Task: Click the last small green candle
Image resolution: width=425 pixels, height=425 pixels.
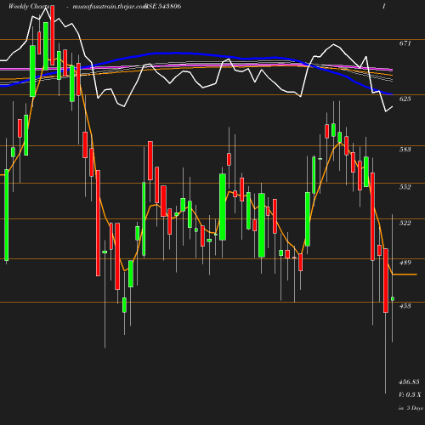Action: click(393, 298)
